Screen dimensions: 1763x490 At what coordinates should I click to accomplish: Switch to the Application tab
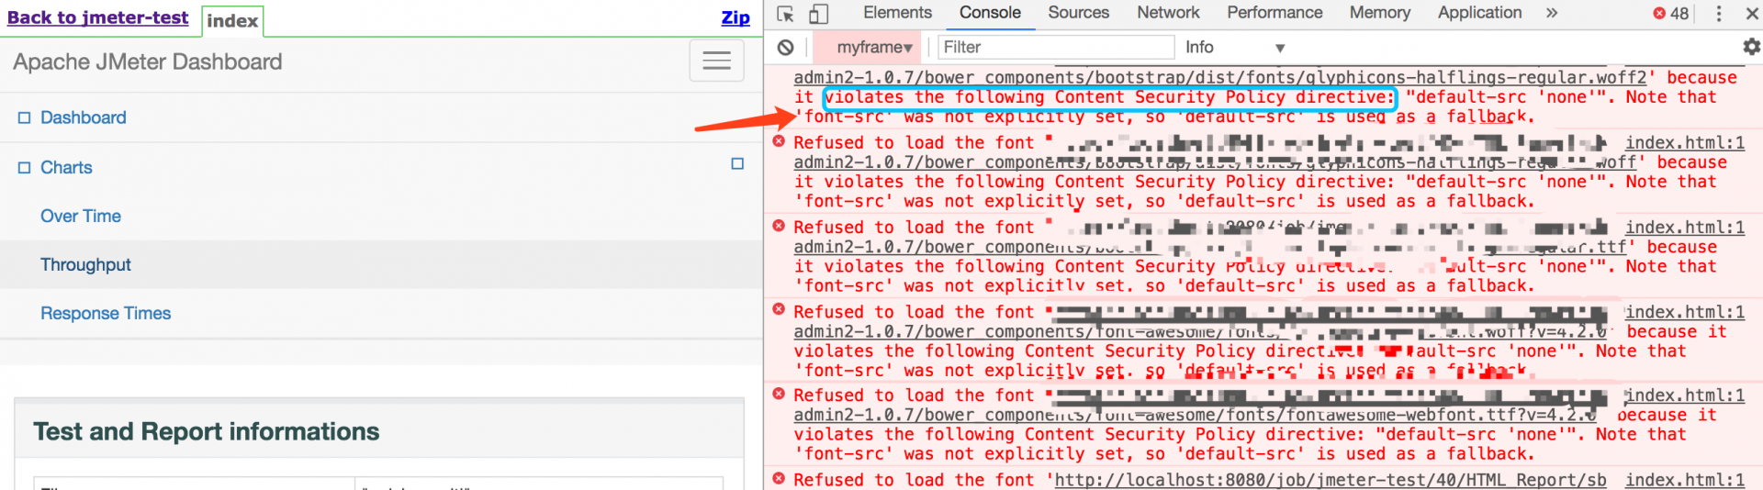pos(1479,13)
